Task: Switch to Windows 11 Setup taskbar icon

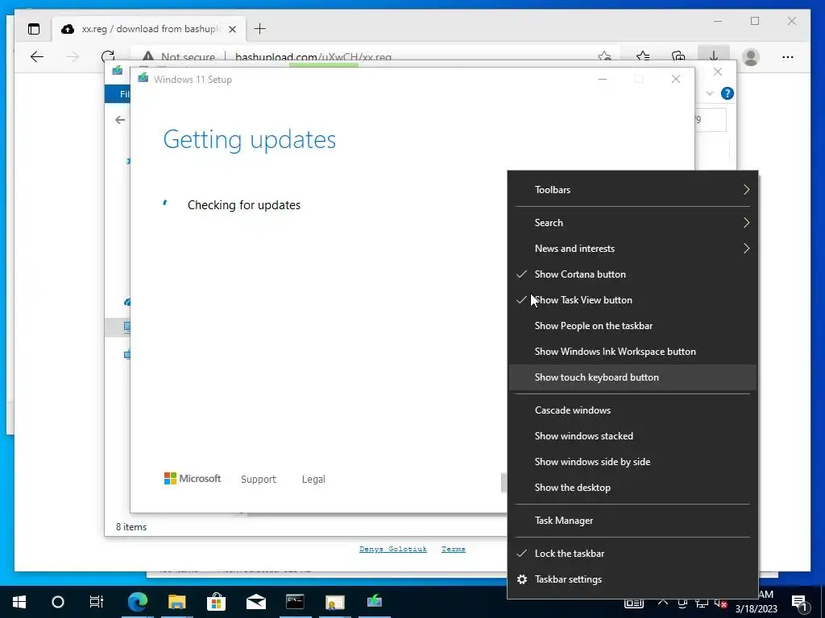Action: pyautogui.click(x=374, y=600)
